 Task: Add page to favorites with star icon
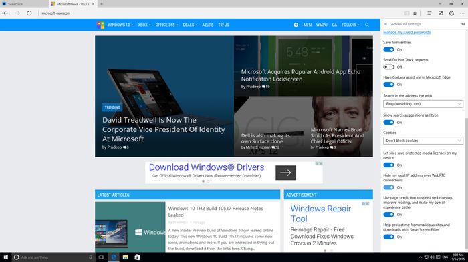click(415, 13)
